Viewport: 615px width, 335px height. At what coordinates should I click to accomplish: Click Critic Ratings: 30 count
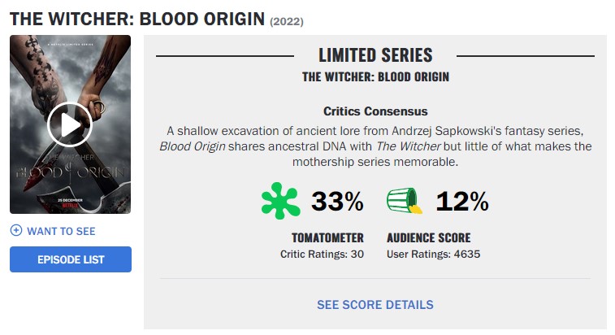click(322, 255)
